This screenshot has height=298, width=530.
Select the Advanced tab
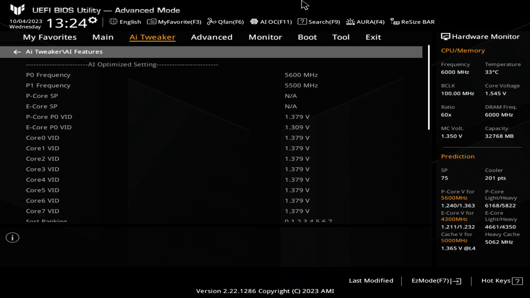click(211, 36)
